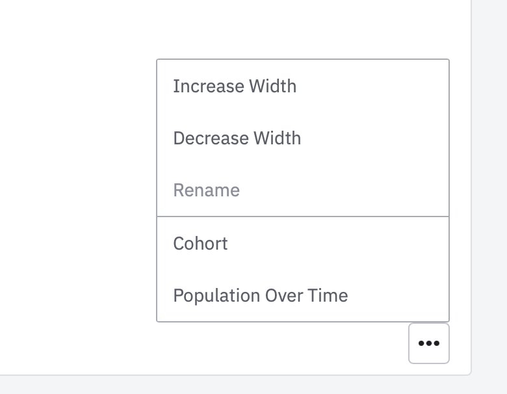This screenshot has width=507, height=394.
Task: Select the Cohort menu option
Action: pyautogui.click(x=201, y=244)
